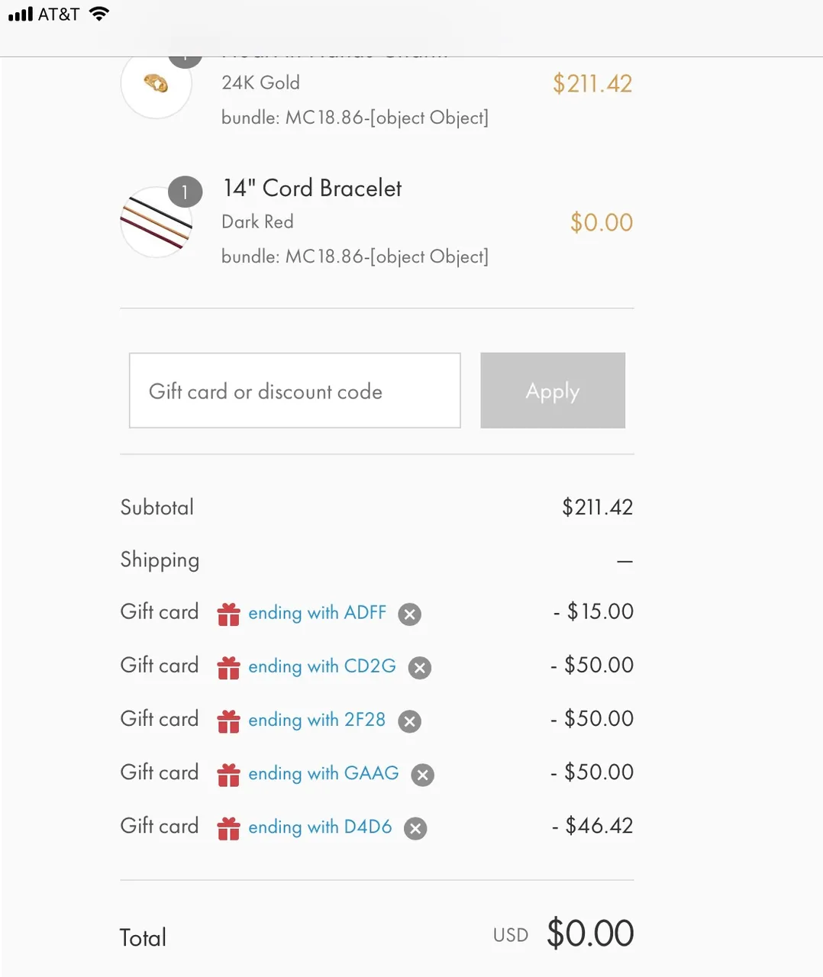The width and height of the screenshot is (823, 977).
Task: Open the 24K Gold charm thumbnail
Action: tap(157, 83)
